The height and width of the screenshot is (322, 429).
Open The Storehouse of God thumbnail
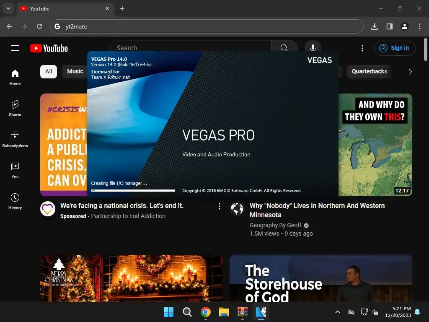(x=320, y=278)
